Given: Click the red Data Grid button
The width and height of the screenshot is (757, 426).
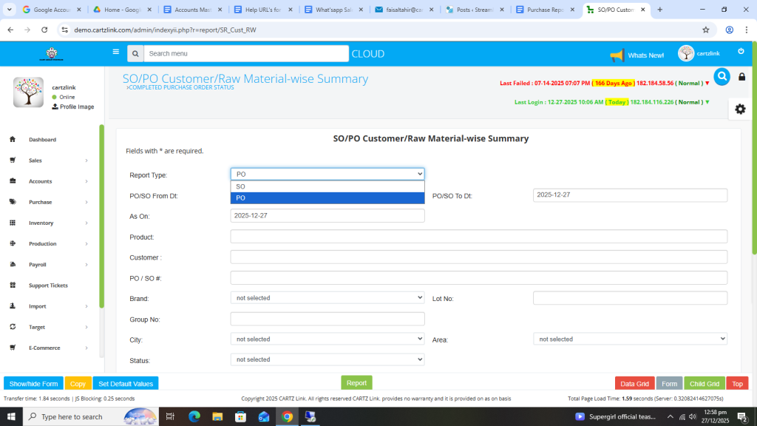Looking at the screenshot, I should coord(634,384).
